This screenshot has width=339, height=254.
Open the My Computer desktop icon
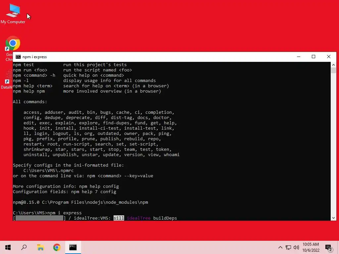13,14
